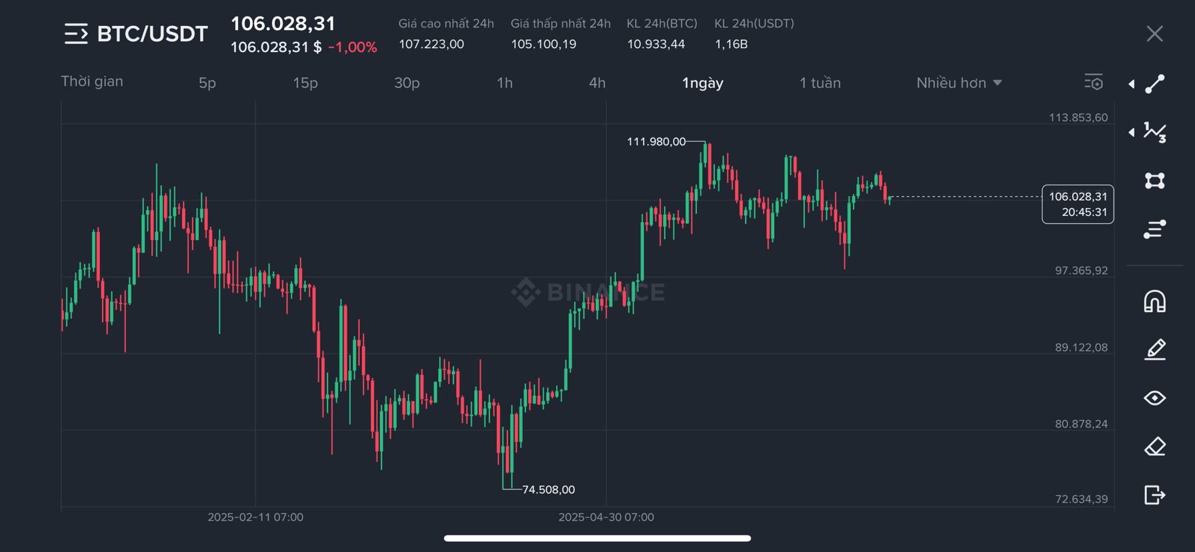Viewport: 1195px width, 552px height.
Task: Select the 15p interval
Action: 305,83
